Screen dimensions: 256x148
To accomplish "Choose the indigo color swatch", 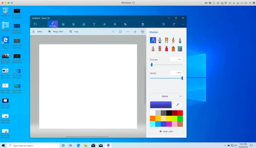I will coord(164,124).
